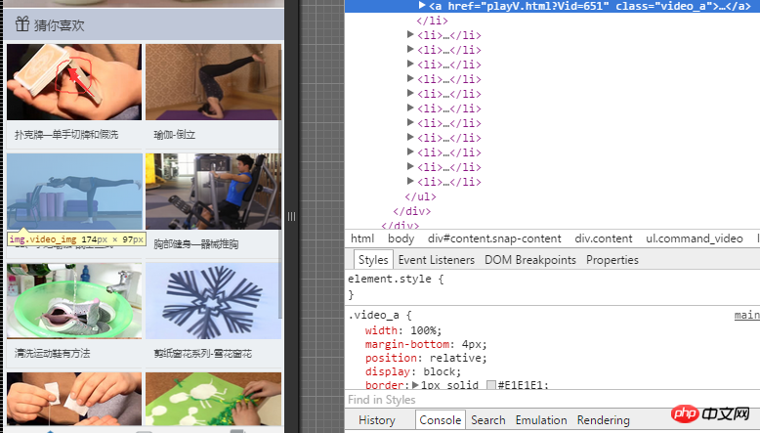760x433 pixels.
Task: Open the chest fitness machine video thumbnail
Action: tap(212, 192)
